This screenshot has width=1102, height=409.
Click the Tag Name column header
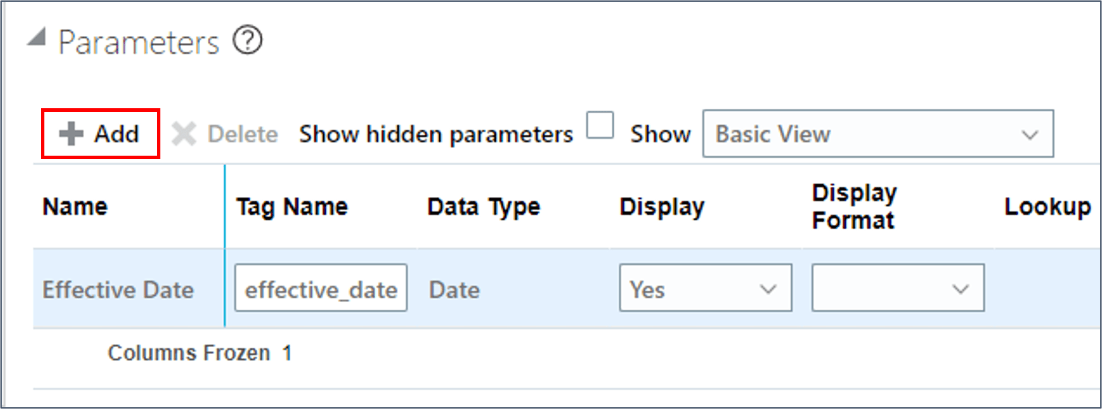(x=293, y=206)
